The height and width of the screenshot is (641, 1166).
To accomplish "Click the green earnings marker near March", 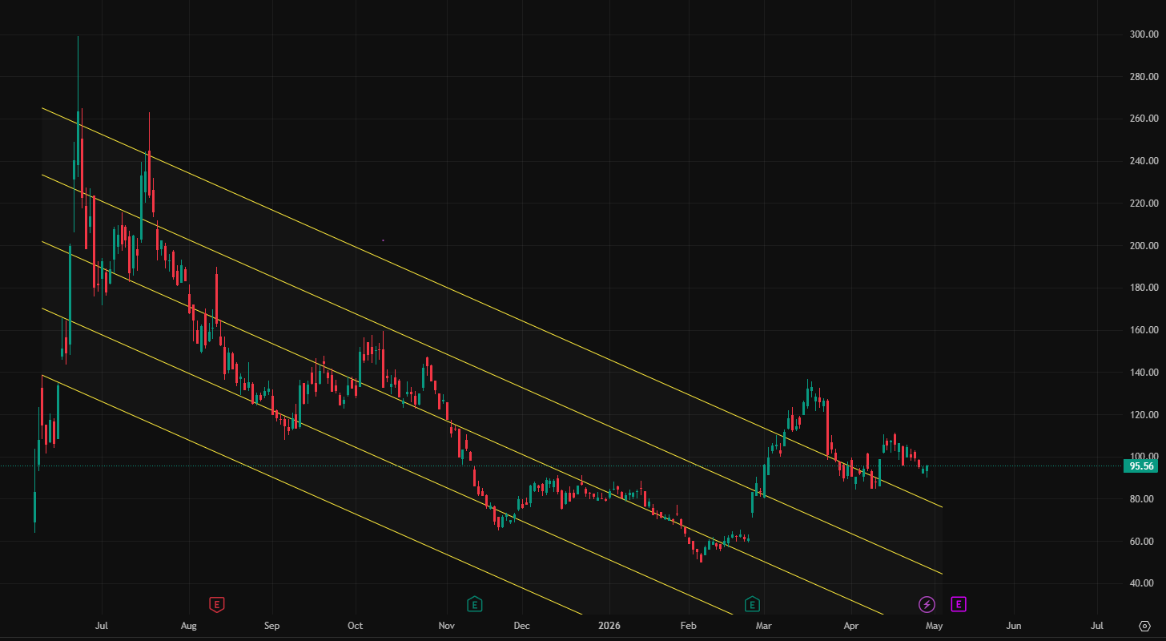I will 752,603.
